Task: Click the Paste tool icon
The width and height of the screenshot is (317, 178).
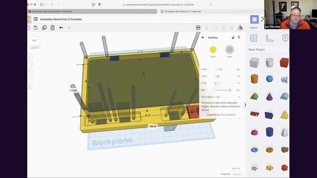Action: (x=36, y=28)
